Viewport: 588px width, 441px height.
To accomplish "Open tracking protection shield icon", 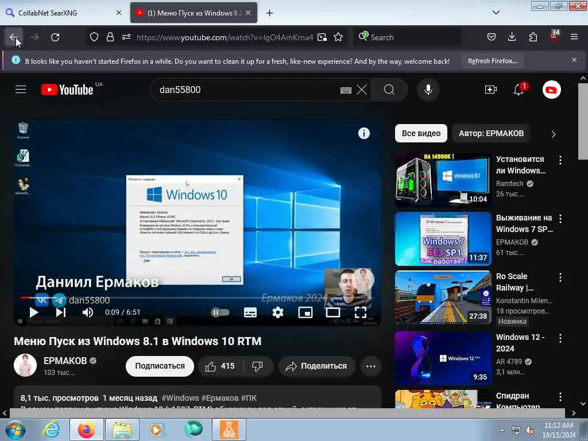I will (94, 37).
